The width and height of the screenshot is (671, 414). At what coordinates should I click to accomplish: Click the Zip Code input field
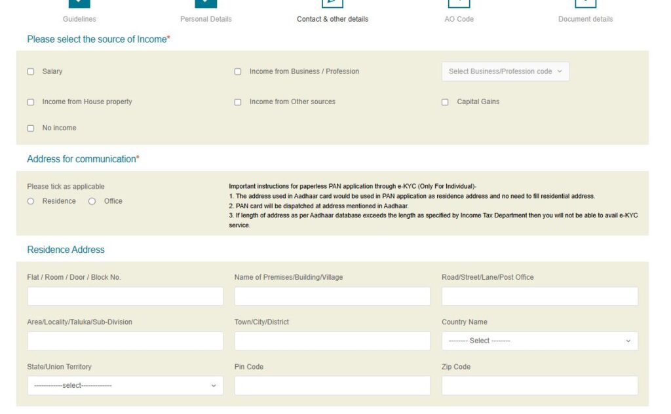[x=540, y=385]
